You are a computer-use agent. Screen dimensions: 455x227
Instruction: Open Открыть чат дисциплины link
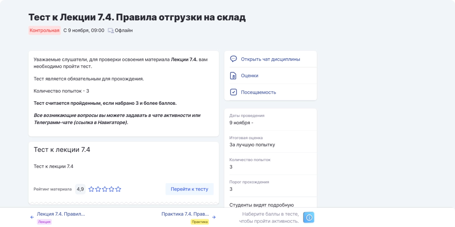270,59
